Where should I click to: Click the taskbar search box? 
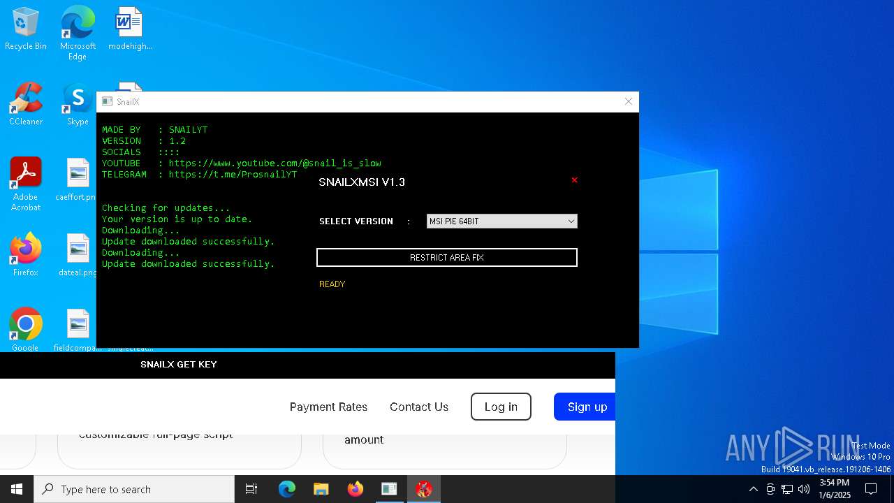(134, 489)
